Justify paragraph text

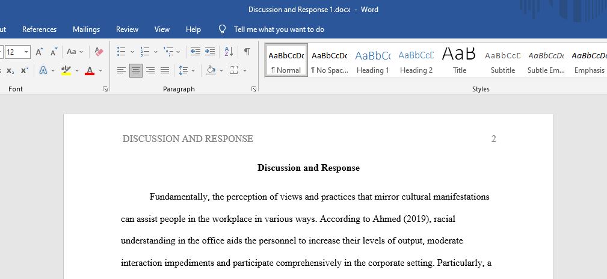(165, 70)
